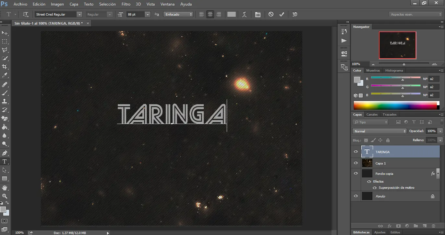This screenshot has width=445, height=235.
Task: Hide the Fondo layer
Action: (x=356, y=196)
